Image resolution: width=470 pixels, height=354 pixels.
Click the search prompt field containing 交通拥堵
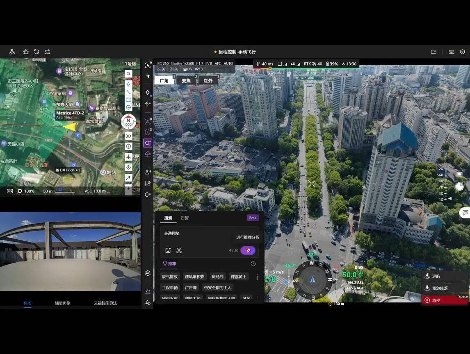(210, 242)
